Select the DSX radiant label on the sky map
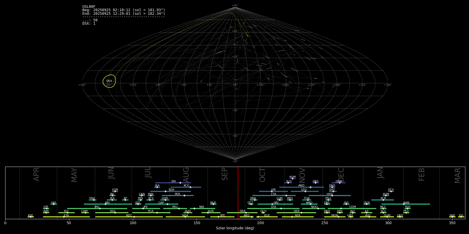Image resolution: width=469 pixels, height=234 pixels. click(109, 81)
